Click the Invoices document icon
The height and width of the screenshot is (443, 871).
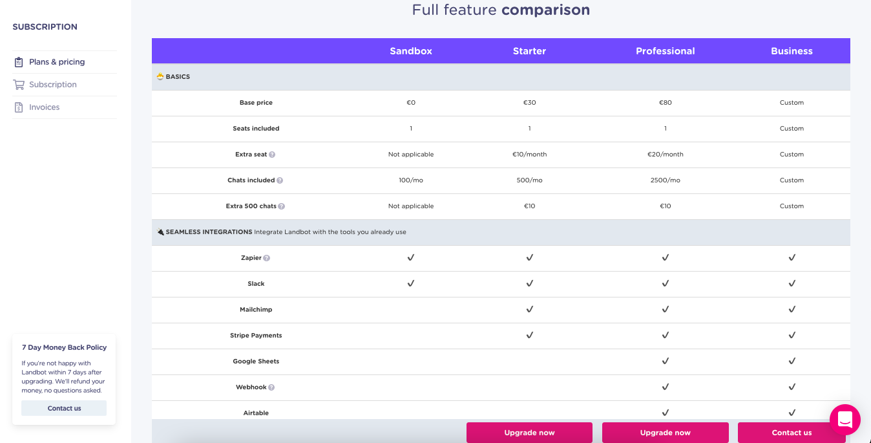click(19, 107)
